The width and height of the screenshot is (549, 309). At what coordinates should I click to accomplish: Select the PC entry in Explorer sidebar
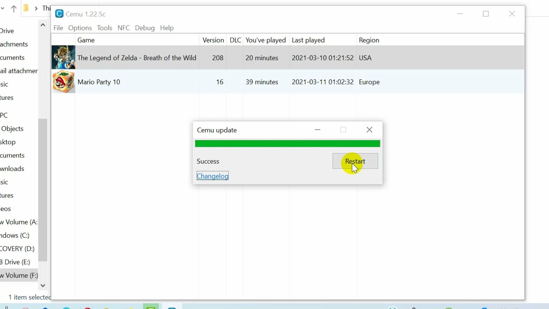tap(4, 115)
